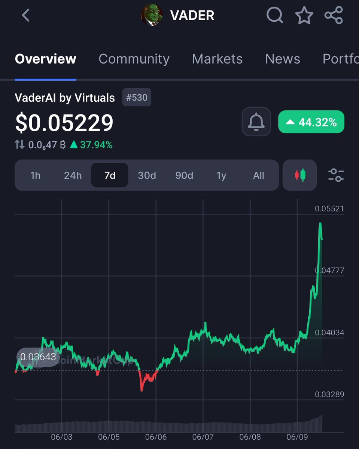
Task: Tap the 06/06 date label
Action: [x=156, y=437]
